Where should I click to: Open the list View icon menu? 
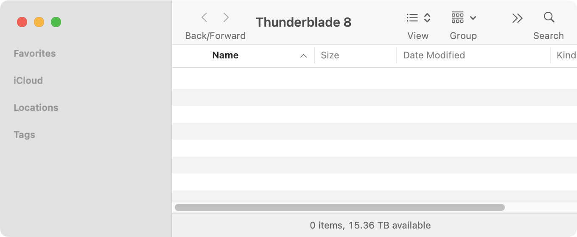pyautogui.click(x=412, y=17)
